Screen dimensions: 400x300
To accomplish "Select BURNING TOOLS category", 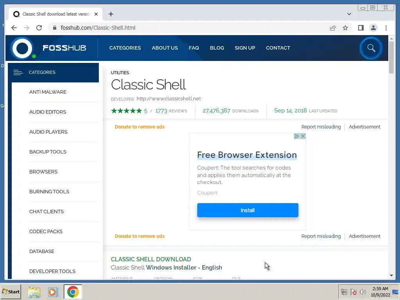I will point(49,191).
